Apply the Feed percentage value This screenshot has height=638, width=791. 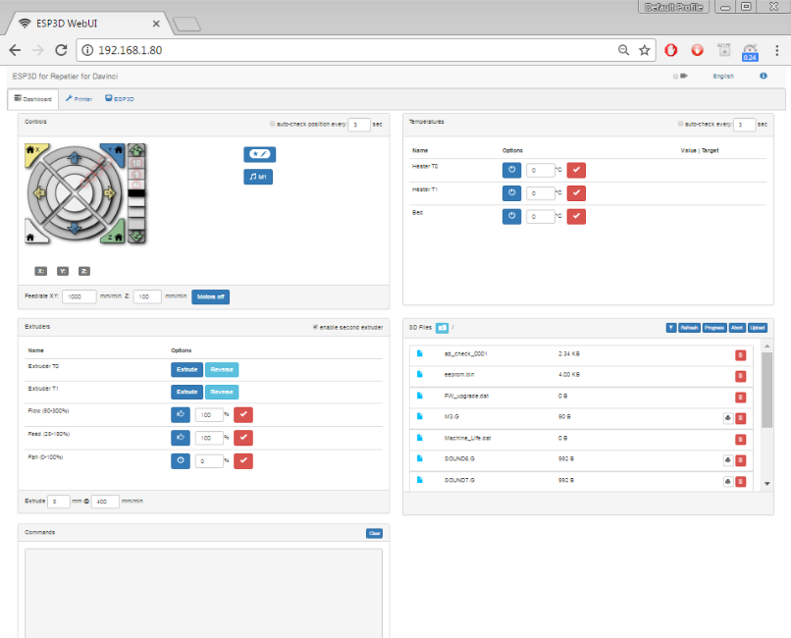click(x=243, y=437)
